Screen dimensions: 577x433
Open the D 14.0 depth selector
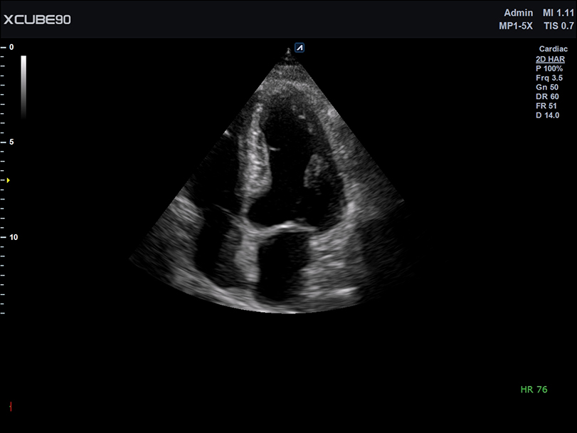pyautogui.click(x=547, y=114)
